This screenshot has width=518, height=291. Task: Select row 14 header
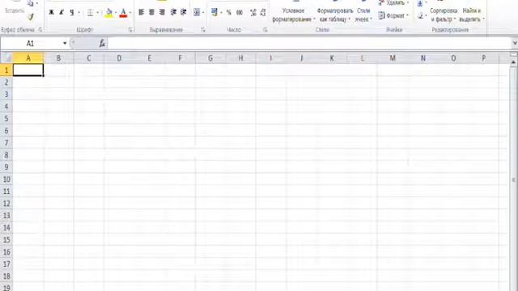coord(6,228)
